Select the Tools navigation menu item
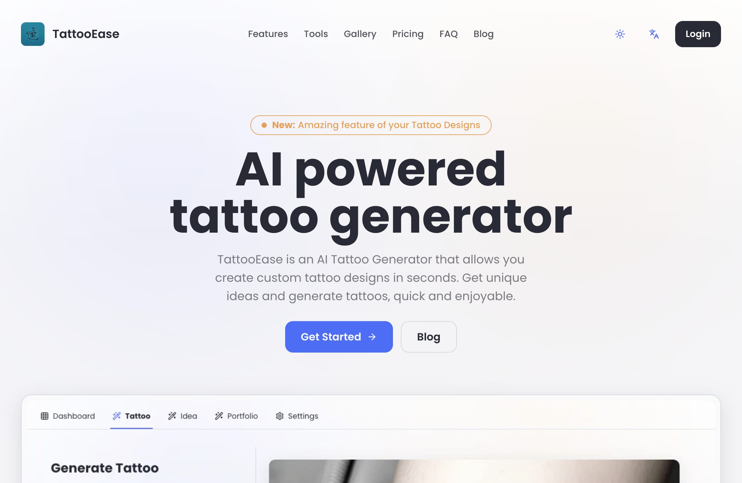The image size is (742, 483). click(316, 34)
